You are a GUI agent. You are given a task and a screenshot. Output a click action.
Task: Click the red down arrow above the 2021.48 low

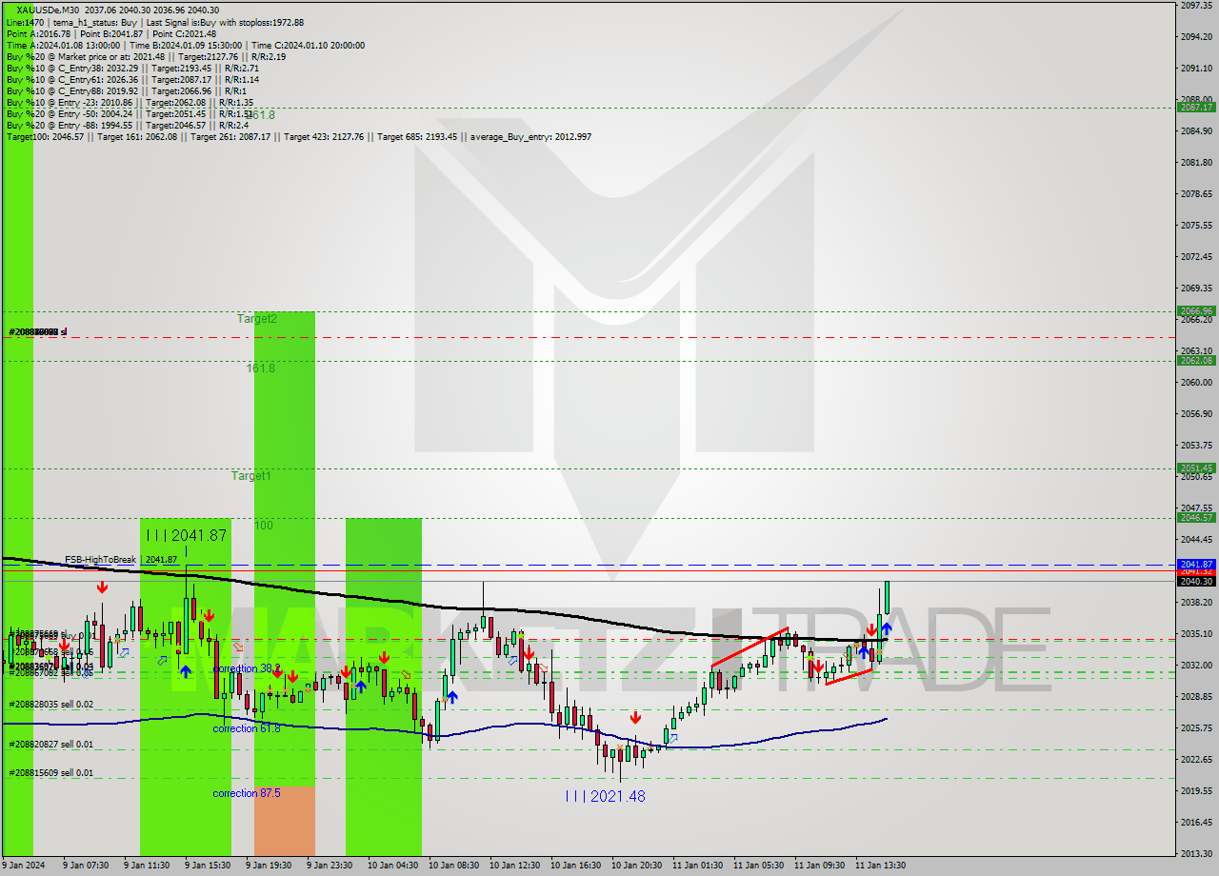(x=635, y=717)
